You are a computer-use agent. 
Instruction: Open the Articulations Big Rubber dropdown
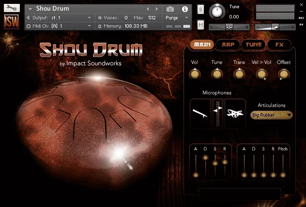click(272, 115)
